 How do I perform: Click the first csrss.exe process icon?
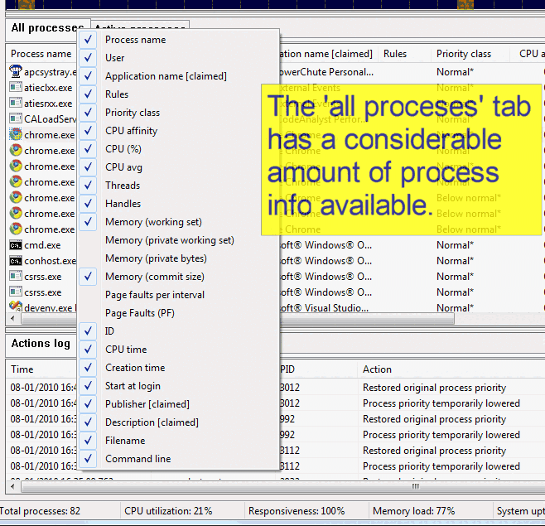(x=16, y=276)
